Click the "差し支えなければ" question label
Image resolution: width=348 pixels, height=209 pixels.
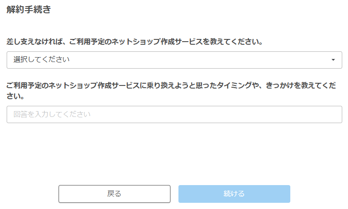(x=134, y=42)
